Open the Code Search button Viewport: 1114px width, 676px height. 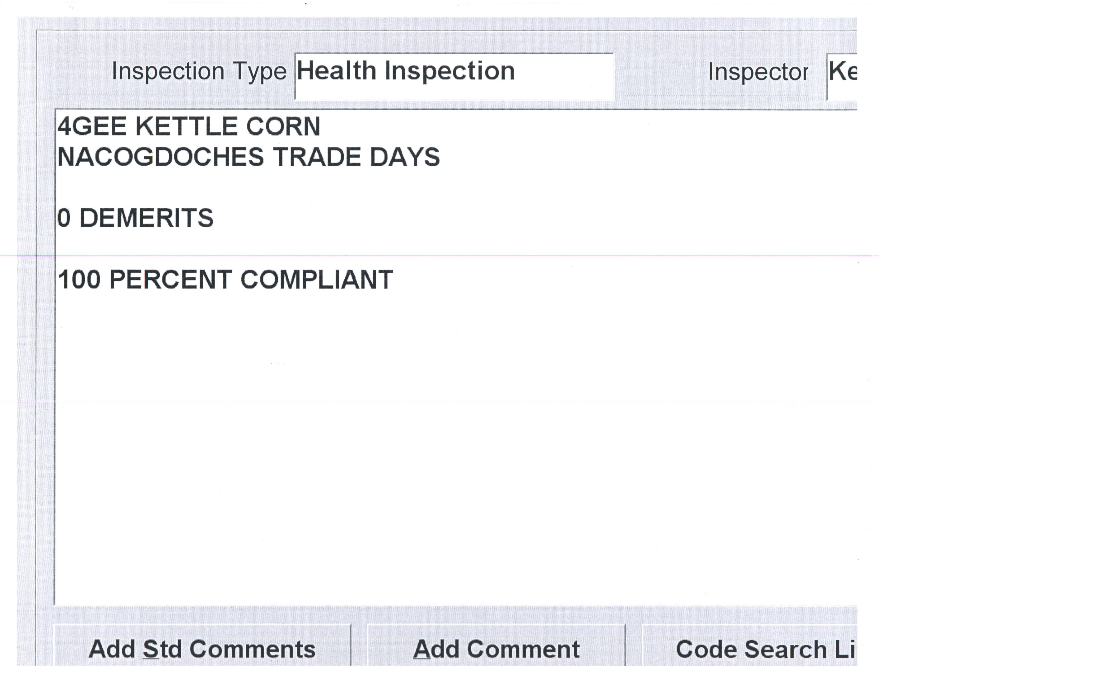point(750,649)
